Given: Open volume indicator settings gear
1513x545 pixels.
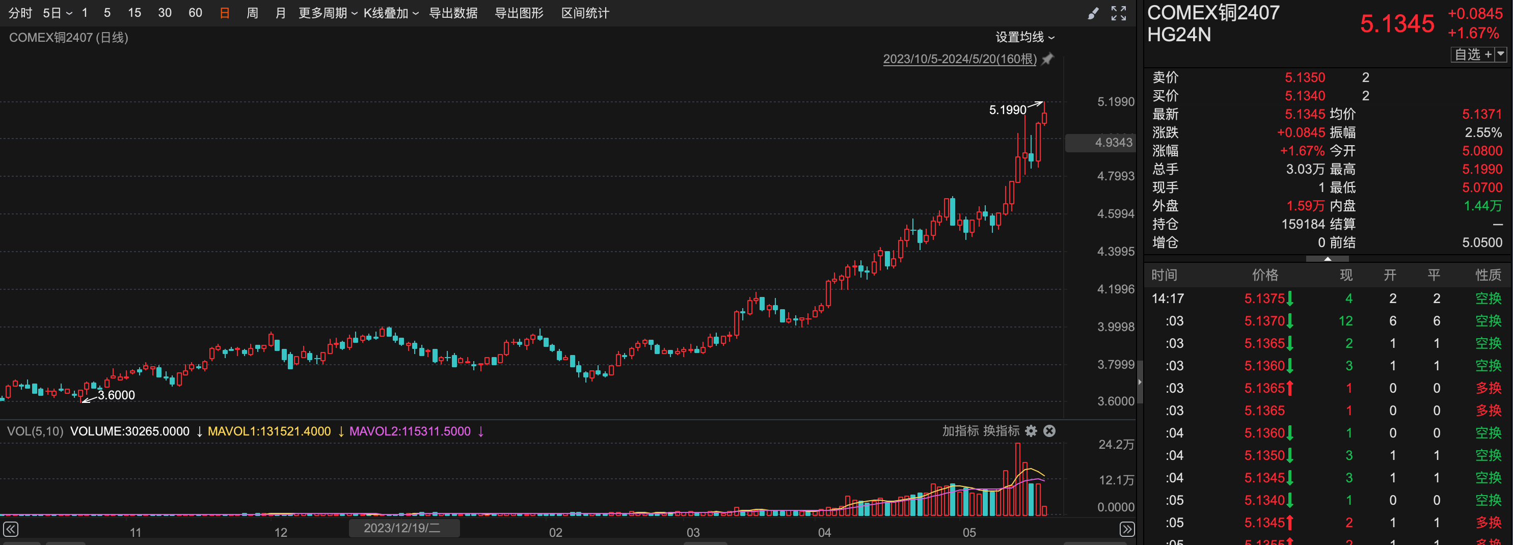Looking at the screenshot, I should 1031,431.
